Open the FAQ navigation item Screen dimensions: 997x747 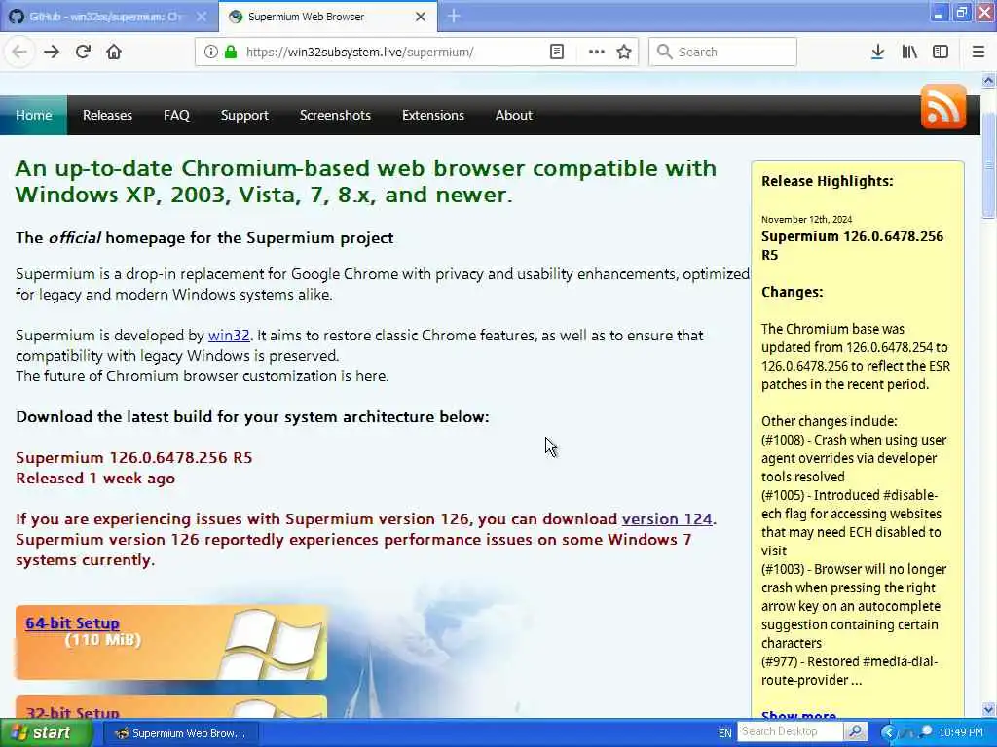[176, 115]
